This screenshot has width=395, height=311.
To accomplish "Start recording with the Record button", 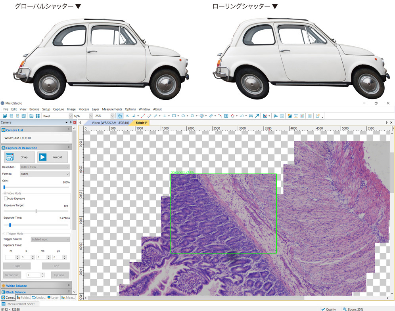I will pos(53,157).
